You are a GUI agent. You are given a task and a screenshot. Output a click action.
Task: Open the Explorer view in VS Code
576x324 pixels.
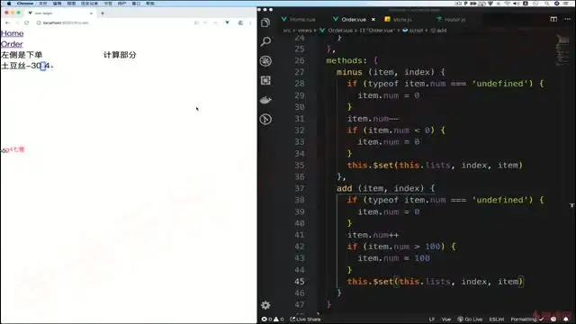pyautogui.click(x=265, y=22)
